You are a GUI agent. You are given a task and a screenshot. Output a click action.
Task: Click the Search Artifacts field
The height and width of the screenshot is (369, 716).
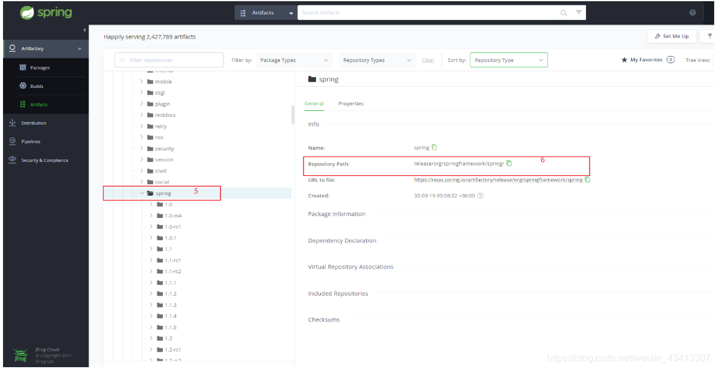[428, 13]
